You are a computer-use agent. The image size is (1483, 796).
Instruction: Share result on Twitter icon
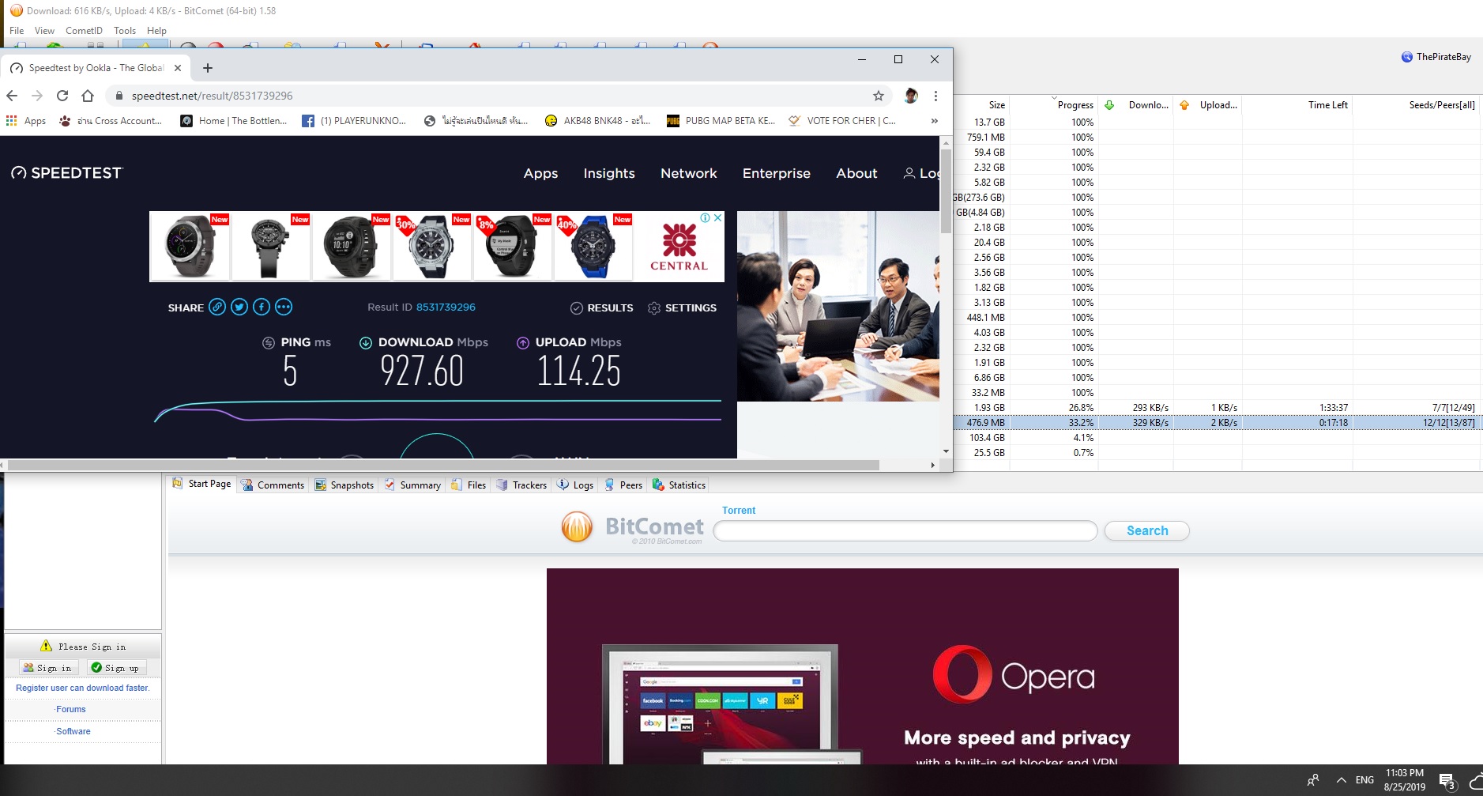coord(239,307)
